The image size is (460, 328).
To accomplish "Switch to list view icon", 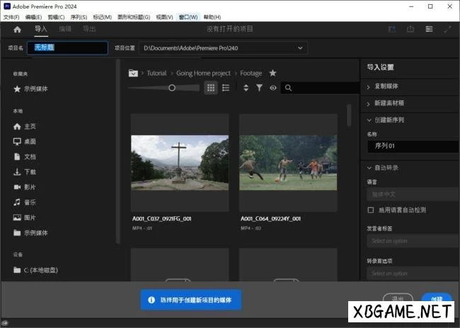I will [226, 88].
